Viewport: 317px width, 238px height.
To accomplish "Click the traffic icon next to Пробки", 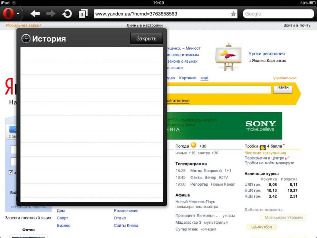I will pos(262,147).
